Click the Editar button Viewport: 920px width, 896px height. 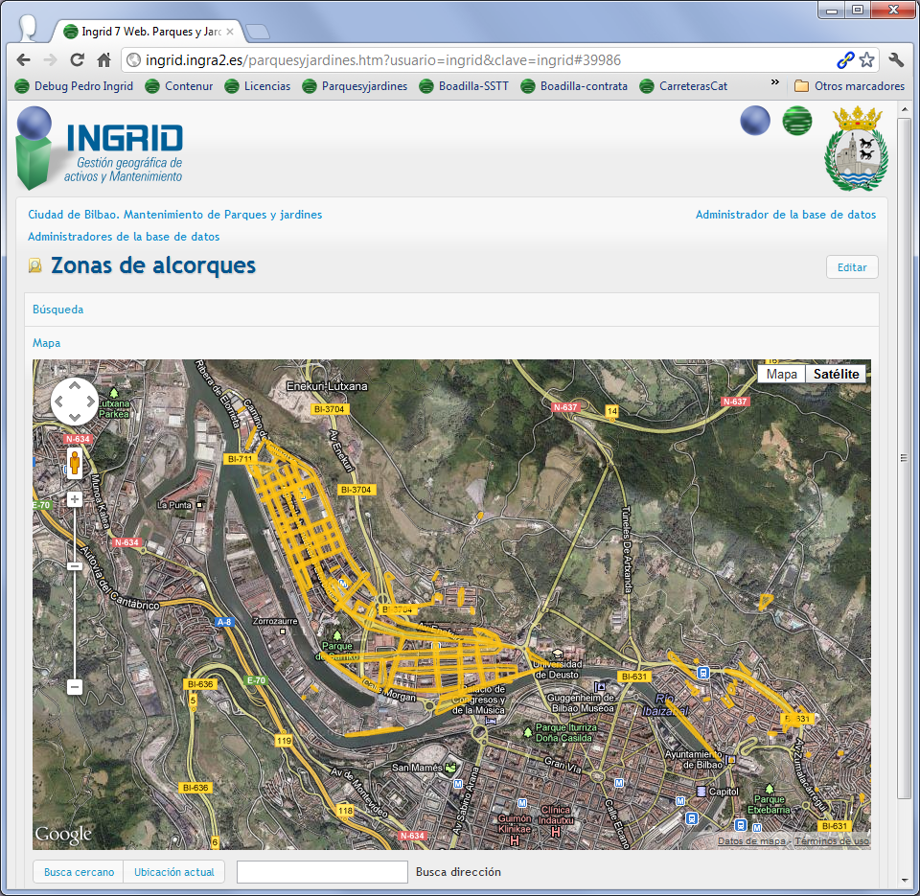[851, 267]
